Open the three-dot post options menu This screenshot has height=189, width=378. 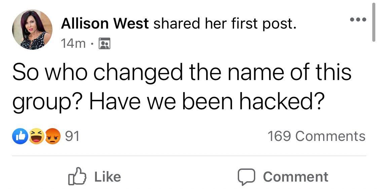tap(358, 19)
